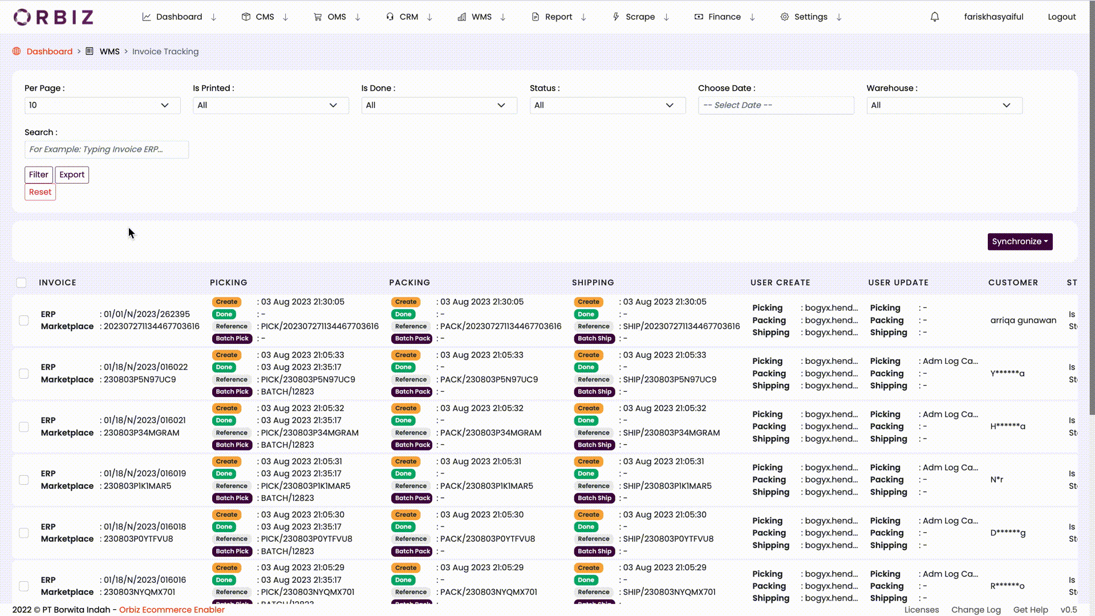Image resolution: width=1095 pixels, height=616 pixels.
Task: Open the WMS menu
Action: coord(481,17)
